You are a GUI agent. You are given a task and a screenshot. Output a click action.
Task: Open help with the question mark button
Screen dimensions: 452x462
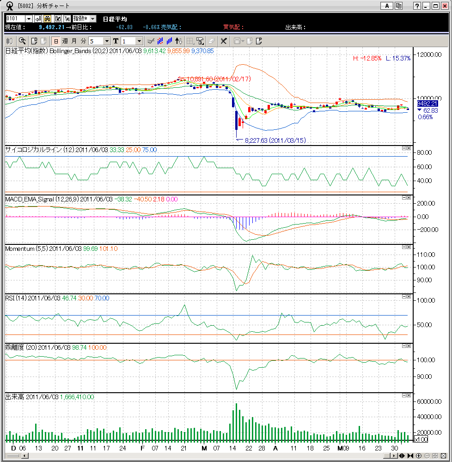417,6
